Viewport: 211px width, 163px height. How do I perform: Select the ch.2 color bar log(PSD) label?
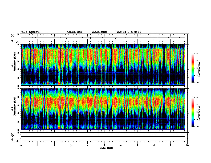click(x=200, y=113)
